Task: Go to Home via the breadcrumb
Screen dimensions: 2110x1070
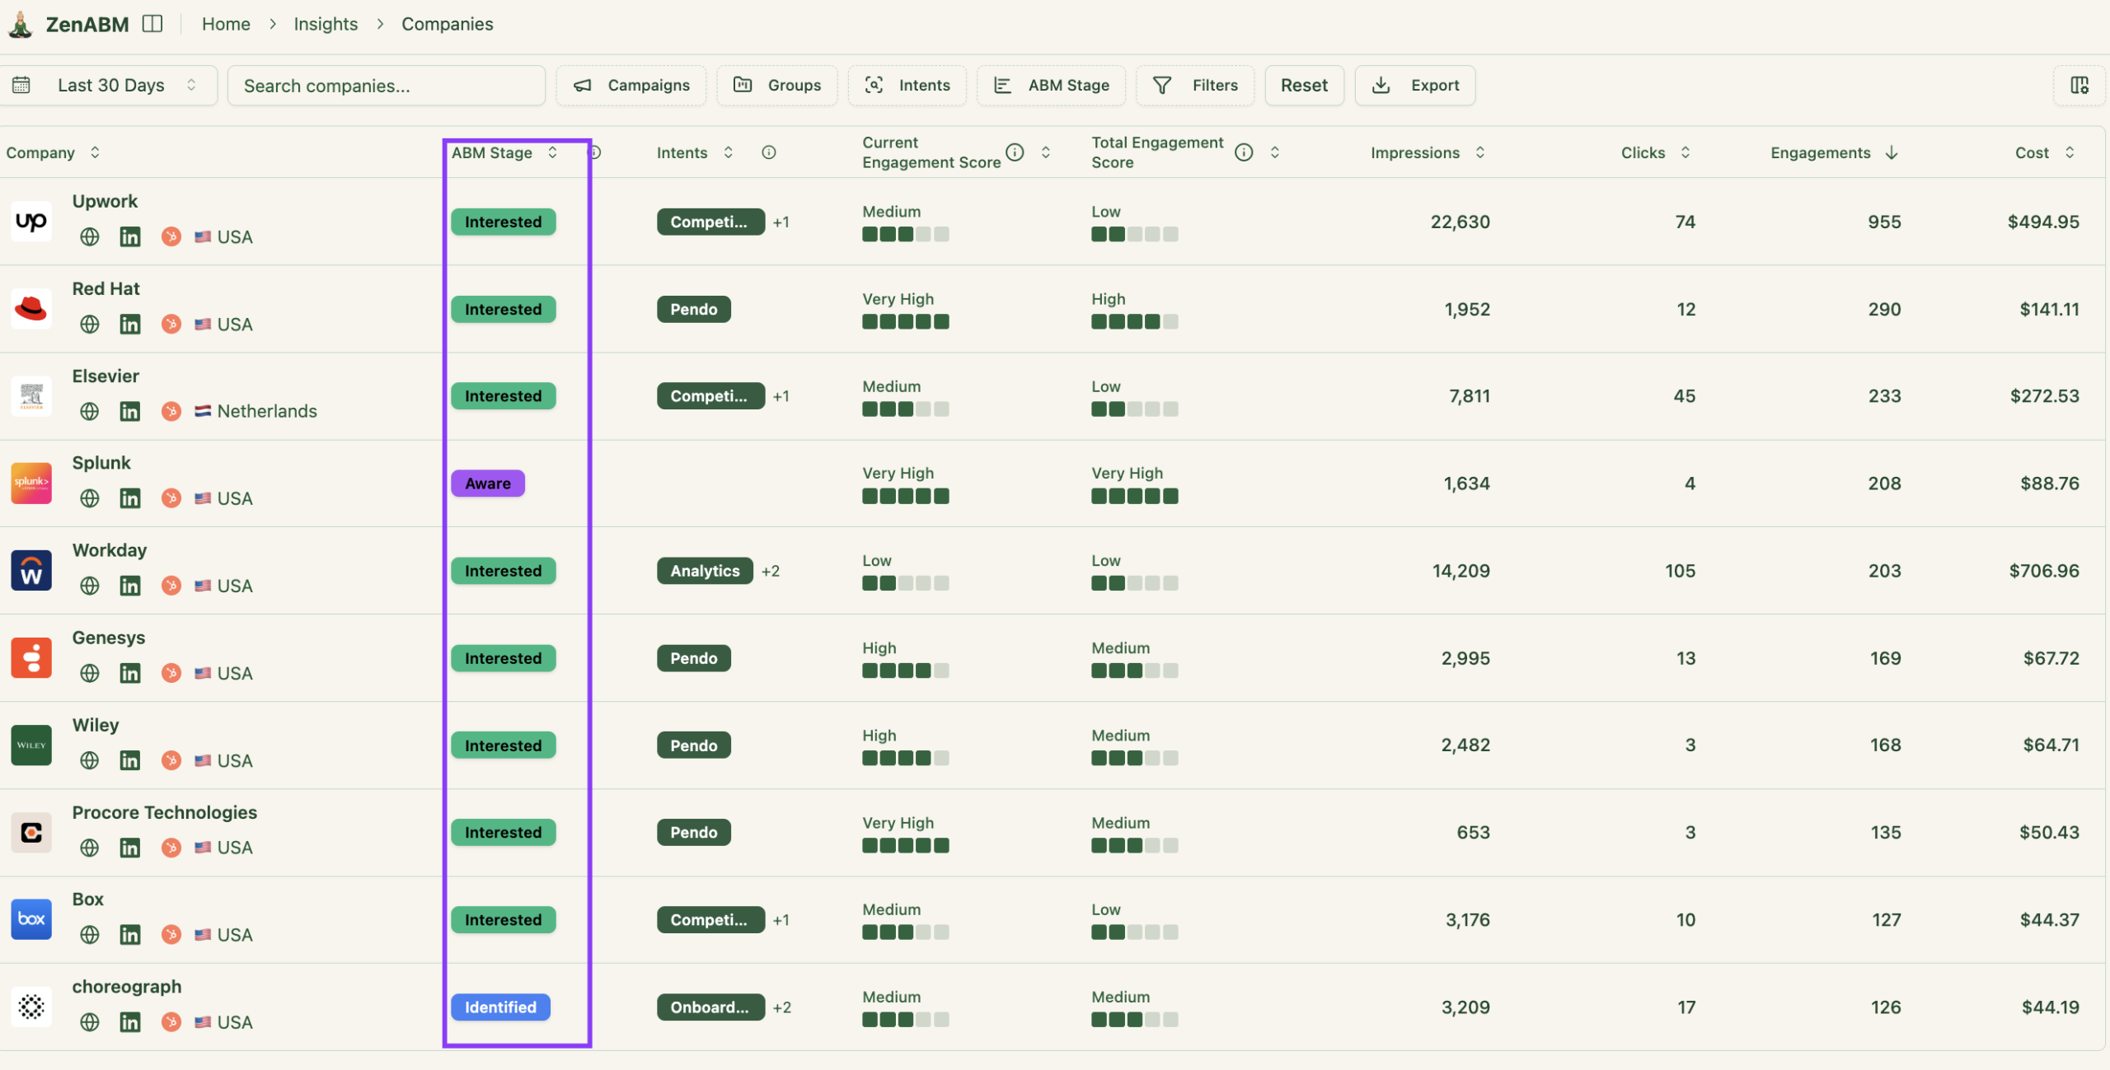Action: coord(226,24)
